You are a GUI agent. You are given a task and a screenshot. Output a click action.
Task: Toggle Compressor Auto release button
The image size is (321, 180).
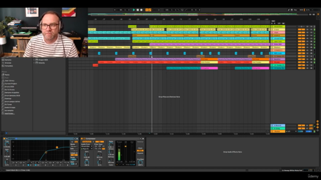(111, 164)
